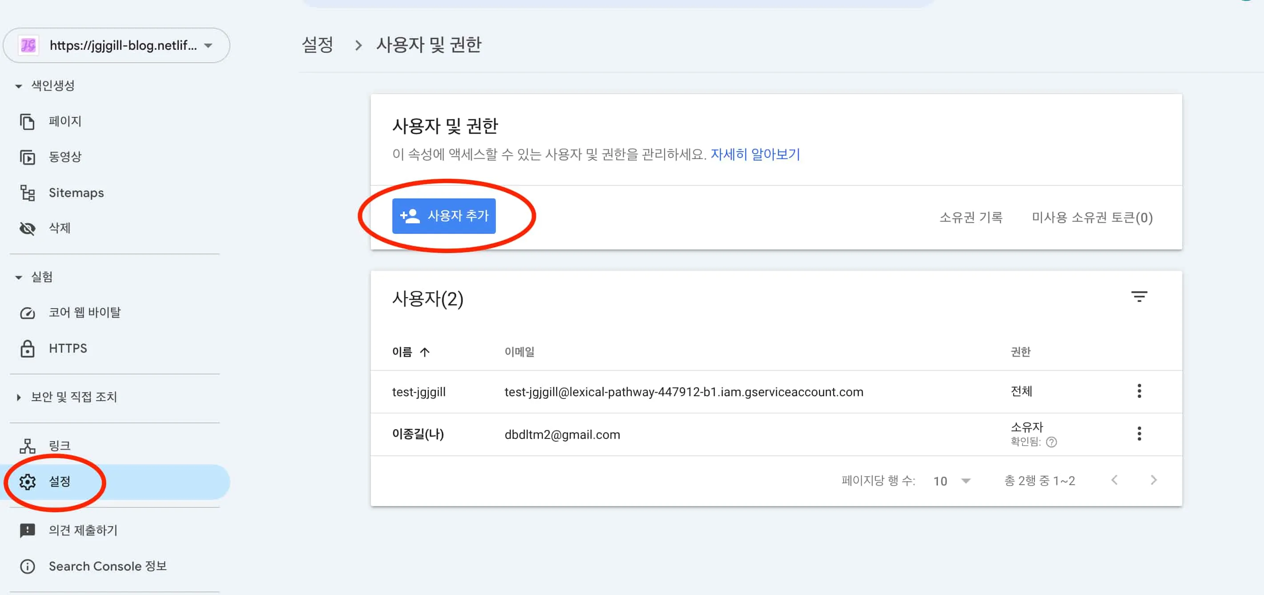Toggle sort order on the 이름 column
This screenshot has width=1264, height=595.
coord(411,351)
